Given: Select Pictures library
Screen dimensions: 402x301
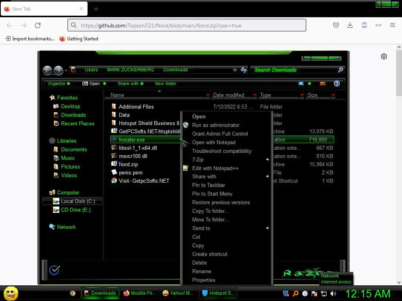Looking at the screenshot, I should [70, 167].
